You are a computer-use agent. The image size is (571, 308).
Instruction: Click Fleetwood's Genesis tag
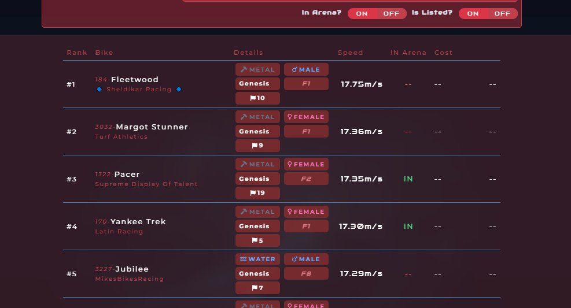[257, 84]
